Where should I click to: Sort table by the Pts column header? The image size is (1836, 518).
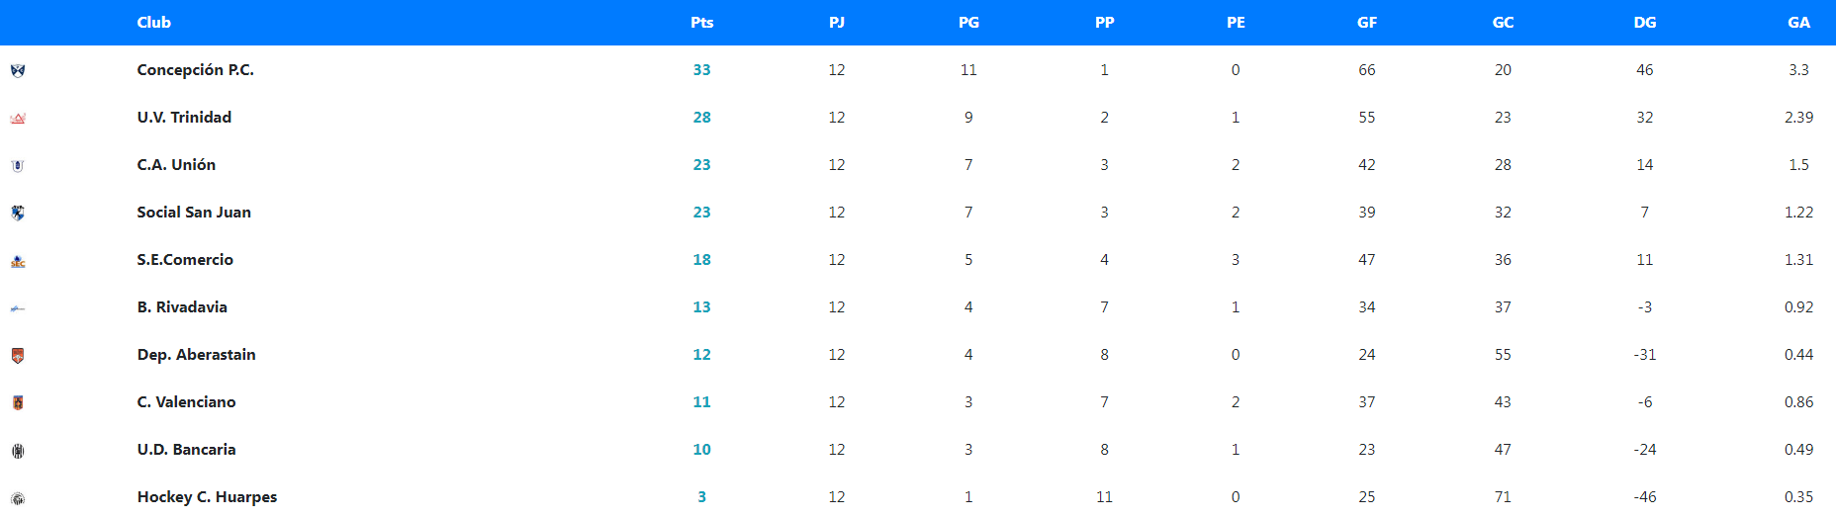tap(701, 23)
